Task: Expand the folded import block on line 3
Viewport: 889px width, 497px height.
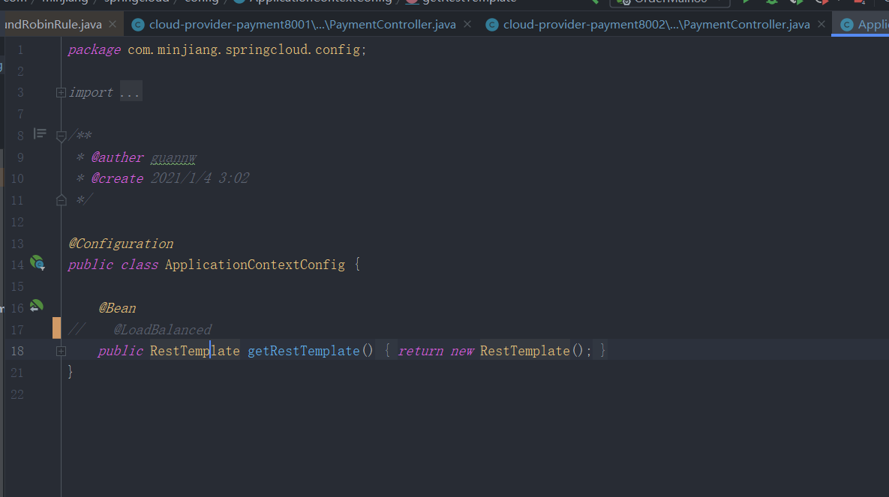Action: [x=62, y=92]
